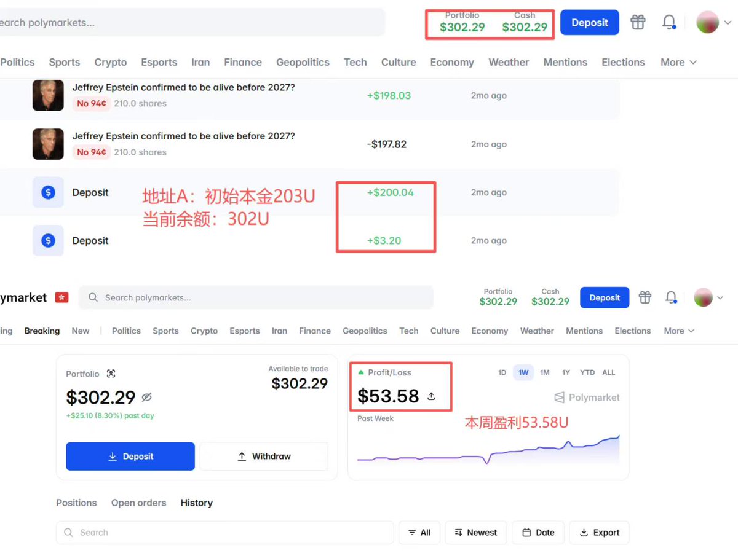The height and width of the screenshot is (553, 738).
Task: Open Geopolitics in the upper category bar
Action: (x=303, y=62)
